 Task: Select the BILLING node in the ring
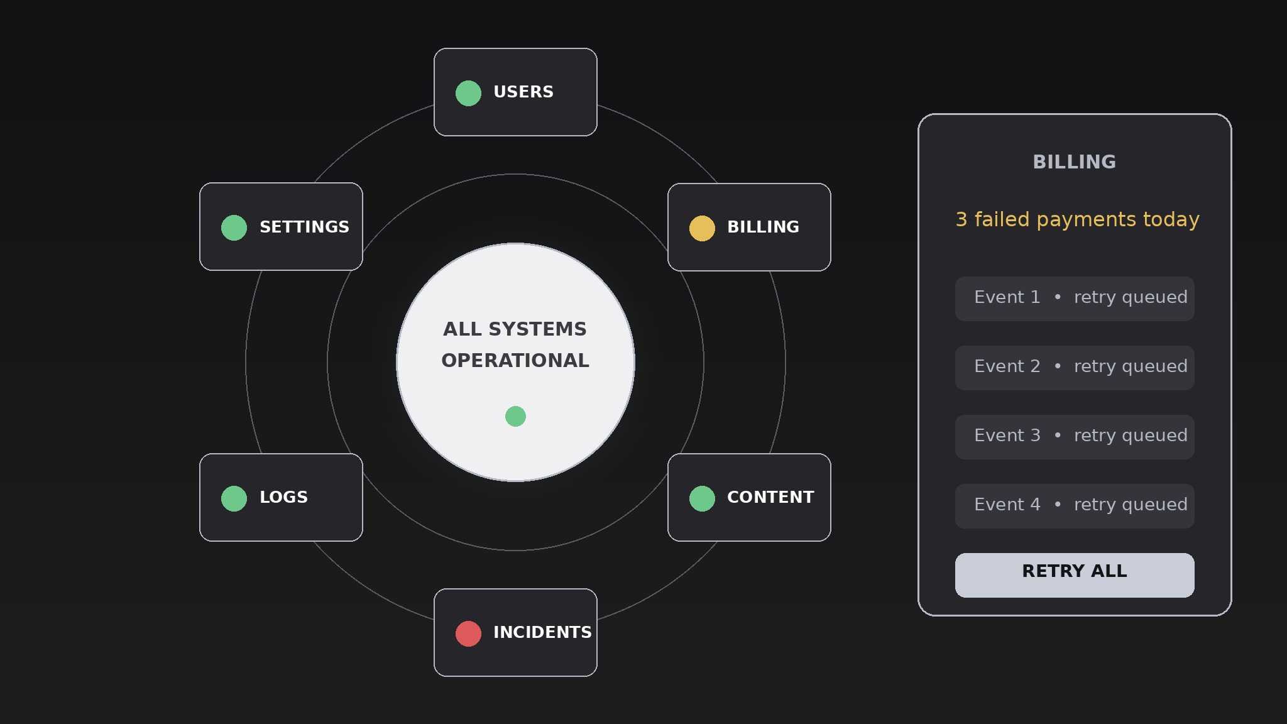pos(749,227)
